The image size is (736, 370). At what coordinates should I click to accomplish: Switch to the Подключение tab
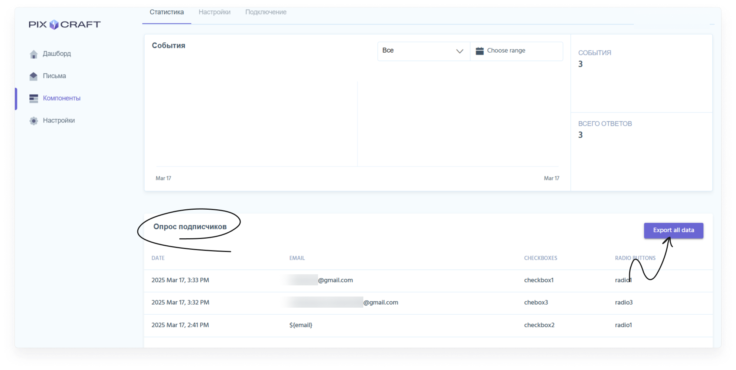[266, 12]
